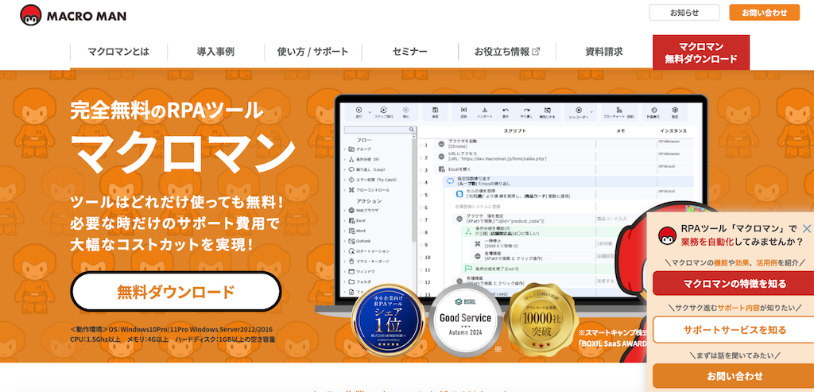This screenshot has height=392, width=814.
Task: Open the フローチャート flowchart icon
Action: coord(619,110)
